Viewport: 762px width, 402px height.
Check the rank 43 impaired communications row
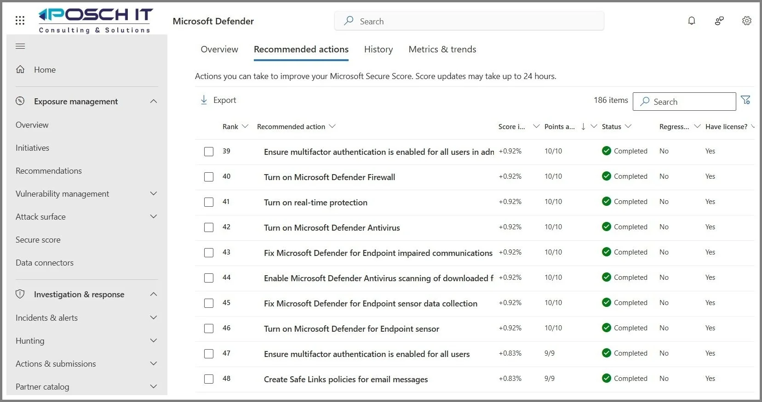tap(209, 253)
